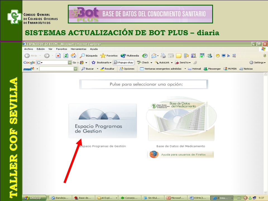Click the AutoLink toolbar button
This screenshot has width=268, height=201.
pyautogui.click(x=162, y=63)
